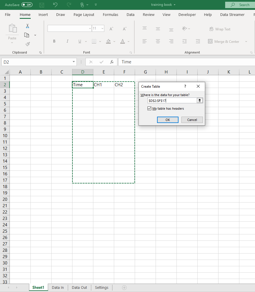The width and height of the screenshot is (255, 292).
Task: Click the formula bar Enter checkmark icon
Action: pos(101,62)
